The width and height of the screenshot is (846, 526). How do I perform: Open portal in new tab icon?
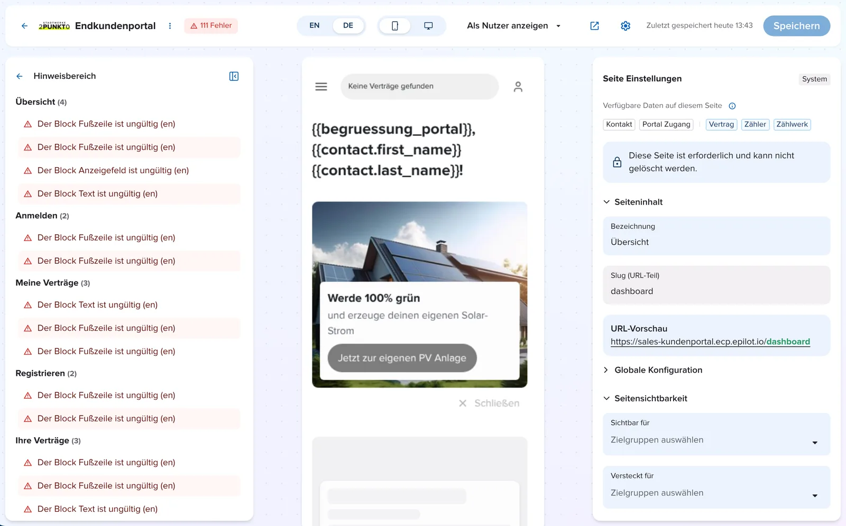pos(594,25)
